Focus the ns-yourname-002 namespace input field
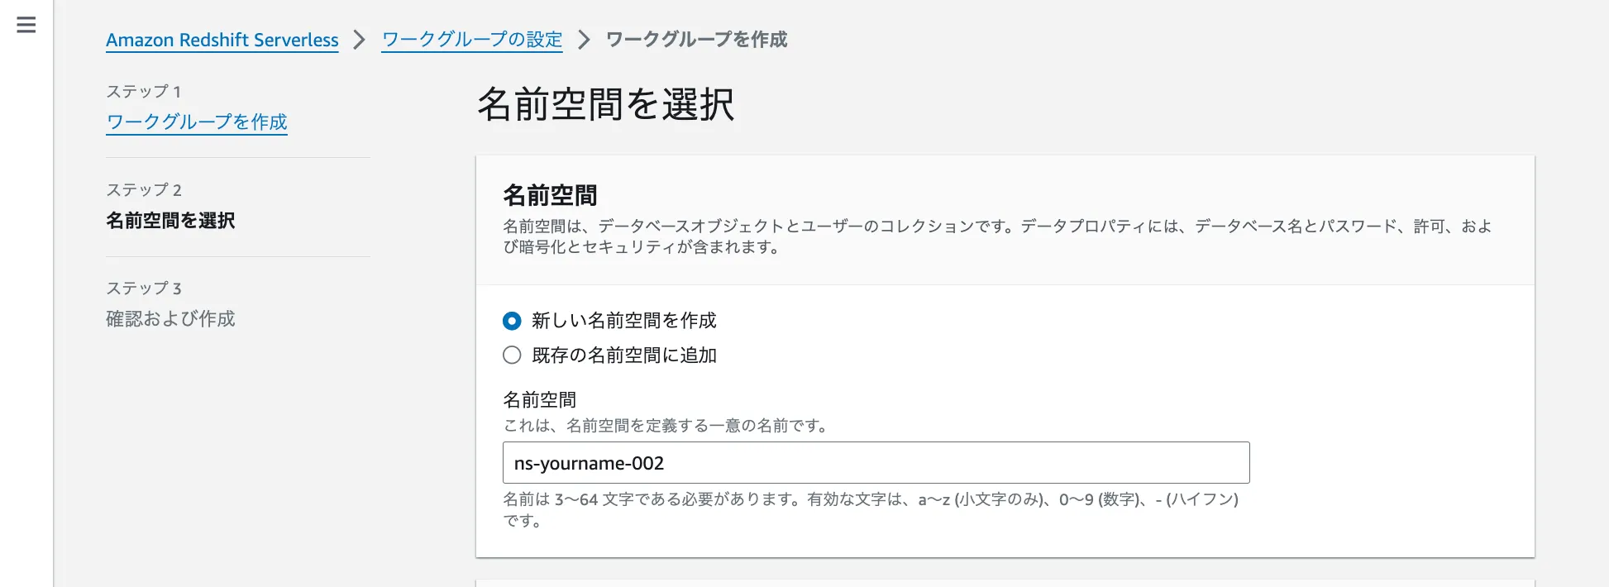Screen dimensions: 1609x587 pyautogui.click(x=876, y=463)
